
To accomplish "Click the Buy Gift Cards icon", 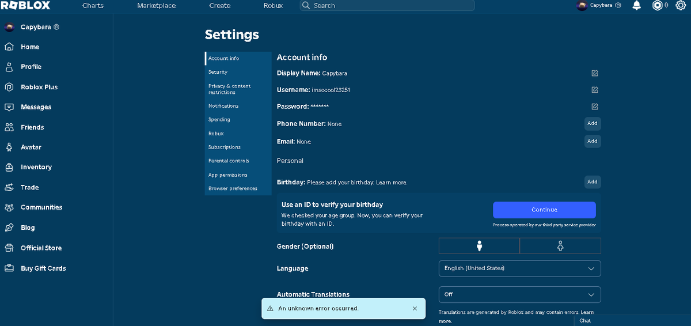I will click(9, 268).
